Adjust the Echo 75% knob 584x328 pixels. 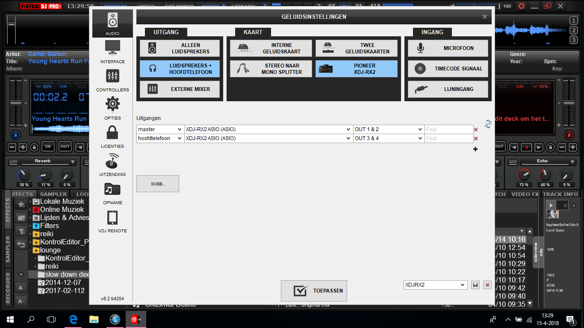[524, 175]
